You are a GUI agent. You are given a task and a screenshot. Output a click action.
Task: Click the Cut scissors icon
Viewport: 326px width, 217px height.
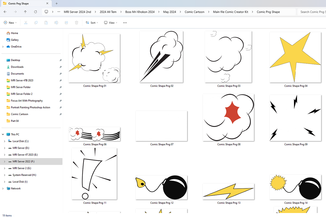(26, 23)
